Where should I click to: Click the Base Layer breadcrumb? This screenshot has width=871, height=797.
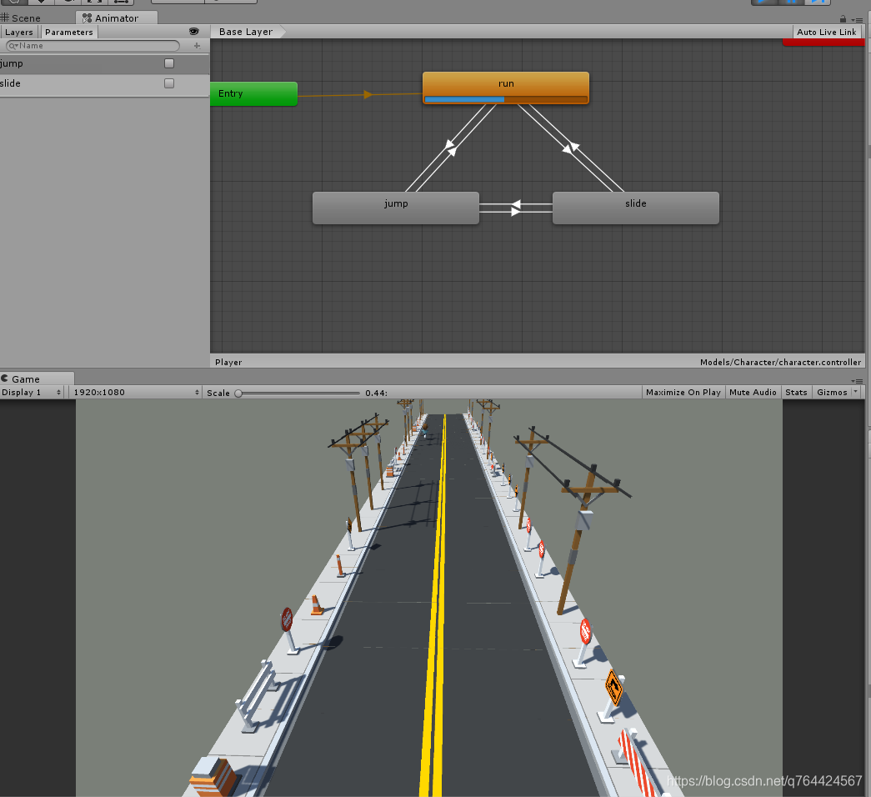click(x=246, y=32)
